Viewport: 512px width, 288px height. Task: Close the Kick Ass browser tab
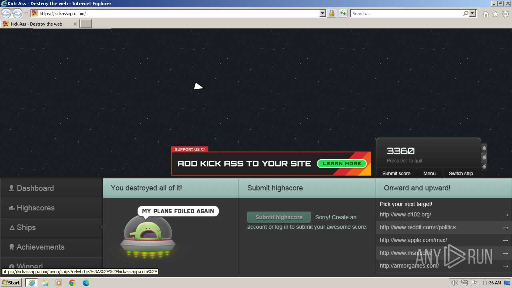point(75,24)
